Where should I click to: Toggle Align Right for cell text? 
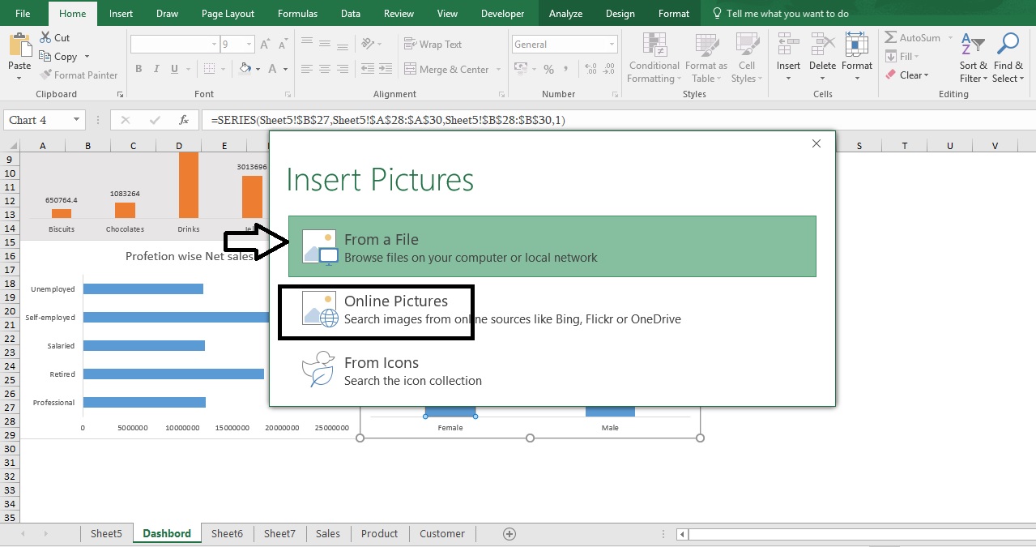click(x=343, y=70)
